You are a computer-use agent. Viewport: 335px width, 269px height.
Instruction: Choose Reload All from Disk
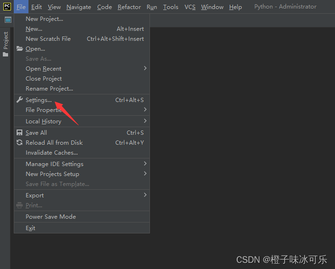[x=82, y=142]
